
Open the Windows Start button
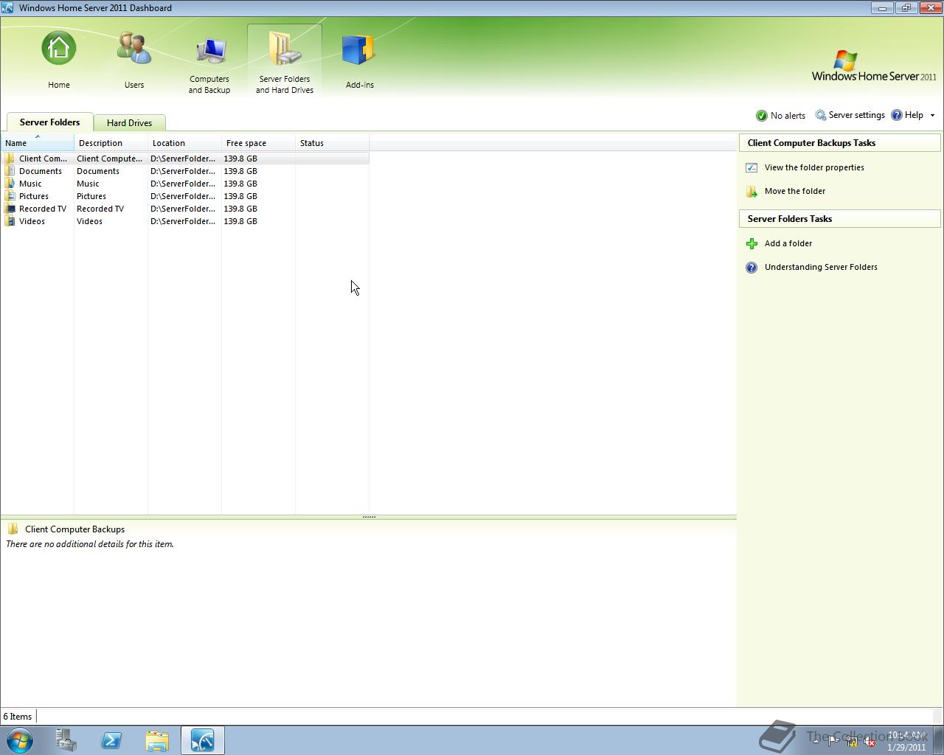point(19,740)
